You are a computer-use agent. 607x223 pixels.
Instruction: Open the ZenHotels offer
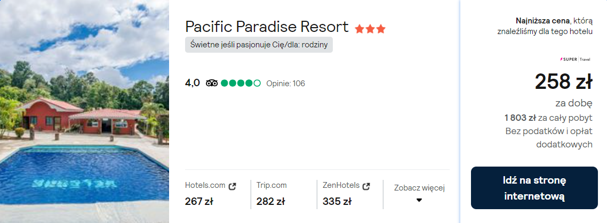341,186
